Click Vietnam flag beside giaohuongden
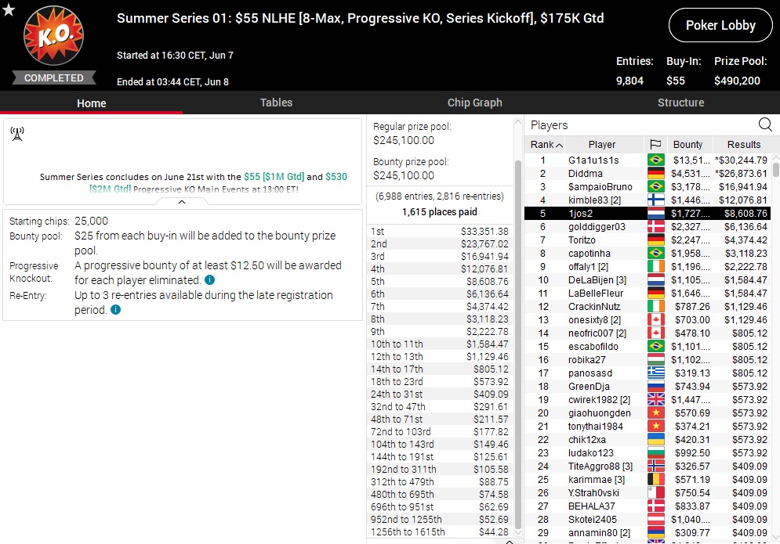Image resolution: width=780 pixels, height=544 pixels. click(655, 413)
